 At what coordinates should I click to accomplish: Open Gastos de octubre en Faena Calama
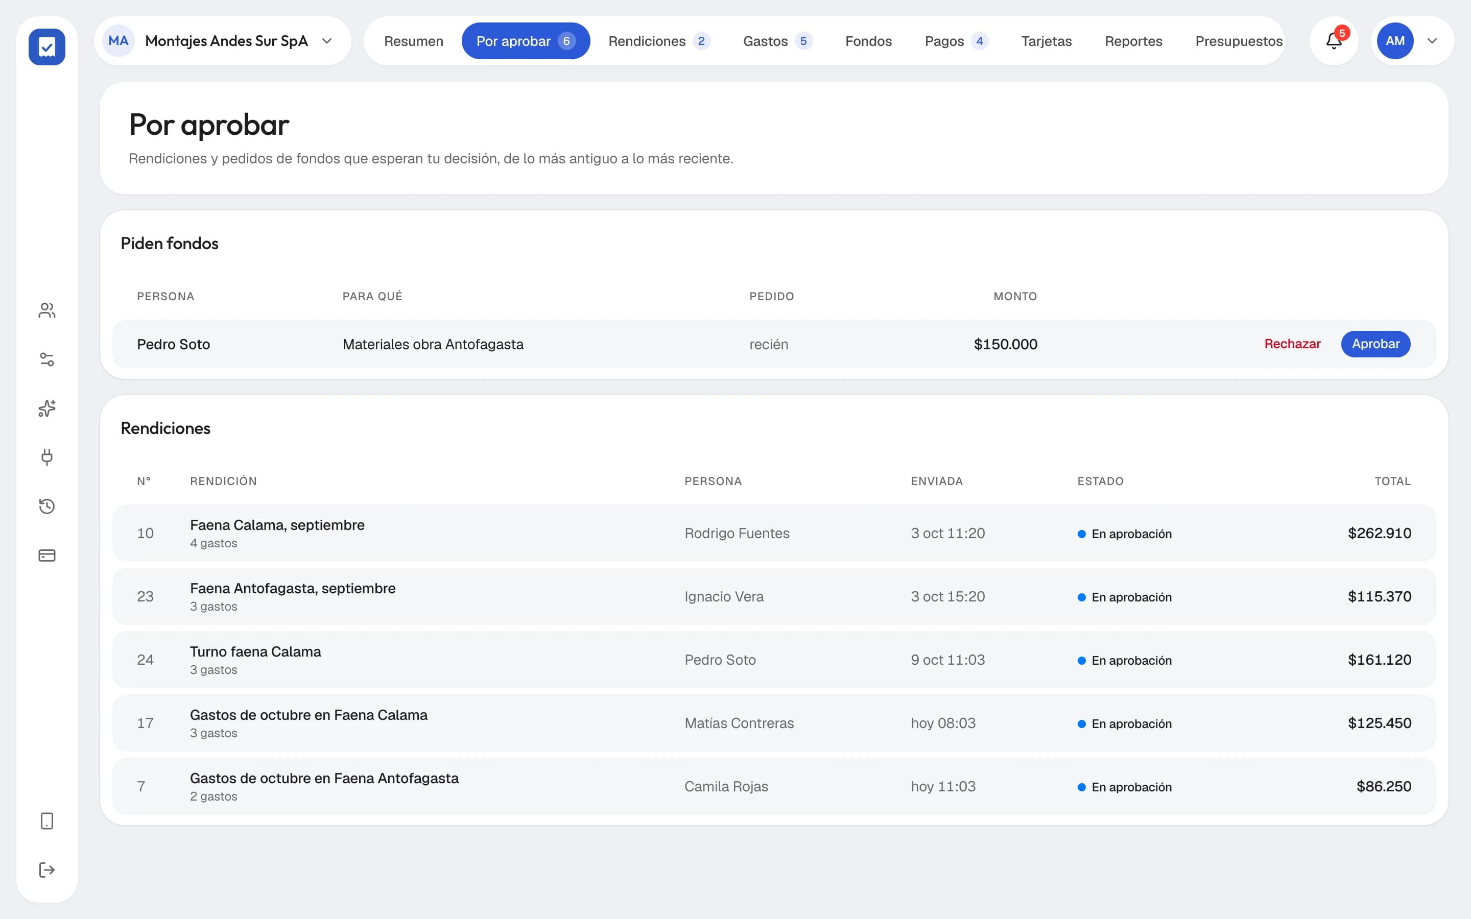click(773, 722)
